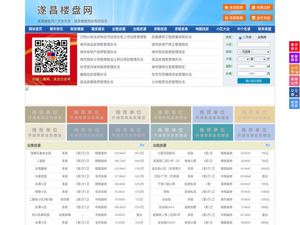
Task: Click the 免费注册 free register button
Action: (x=261, y=7)
